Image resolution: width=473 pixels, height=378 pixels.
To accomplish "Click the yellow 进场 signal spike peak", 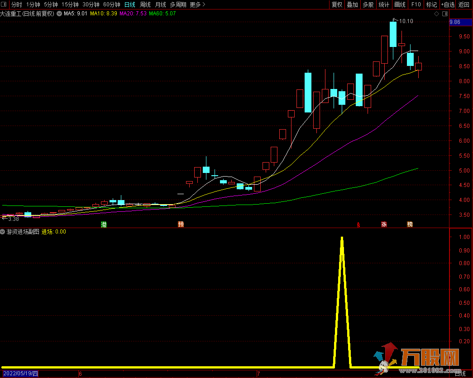I will point(342,238).
